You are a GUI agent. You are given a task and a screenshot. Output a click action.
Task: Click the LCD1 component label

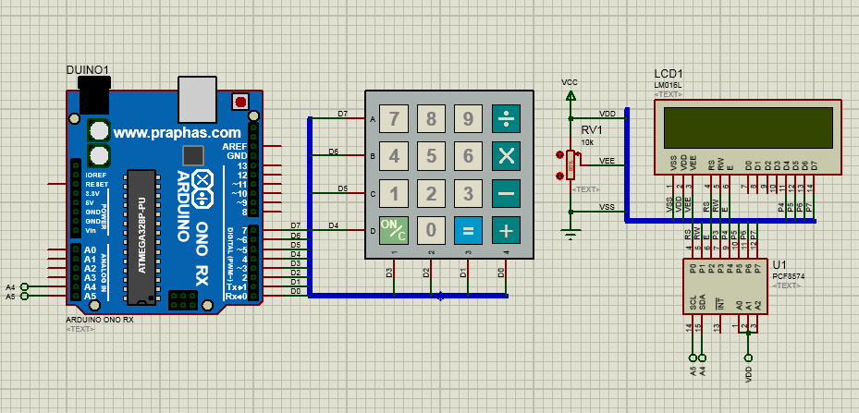point(669,74)
